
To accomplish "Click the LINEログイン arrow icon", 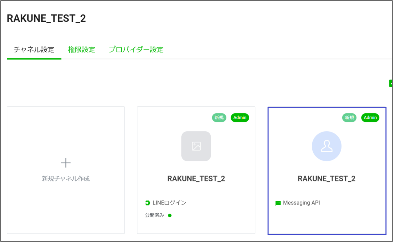I will point(147,203).
